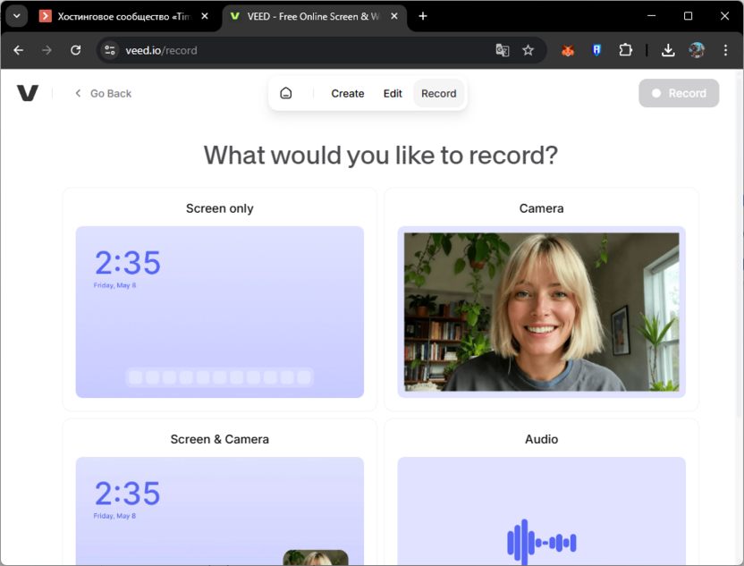Click the MetaMask fox extension icon
The height and width of the screenshot is (566, 744).
pos(568,50)
